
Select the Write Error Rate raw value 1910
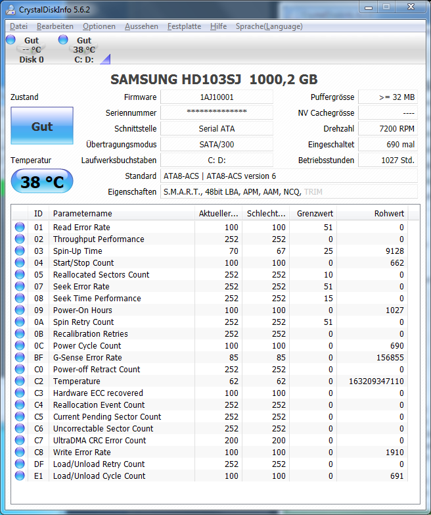click(x=395, y=453)
